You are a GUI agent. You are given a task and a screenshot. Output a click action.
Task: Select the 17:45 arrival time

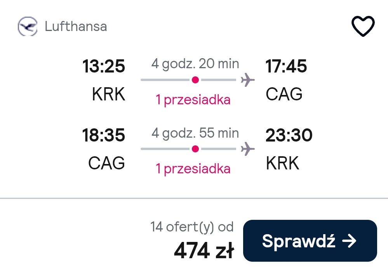point(286,66)
